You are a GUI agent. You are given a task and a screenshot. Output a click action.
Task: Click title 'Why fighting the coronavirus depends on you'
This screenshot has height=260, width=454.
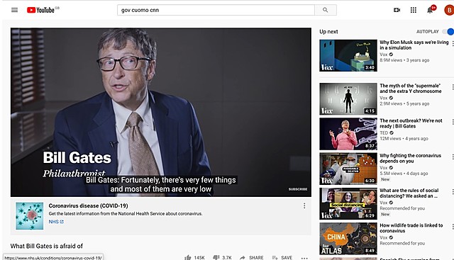(410, 158)
